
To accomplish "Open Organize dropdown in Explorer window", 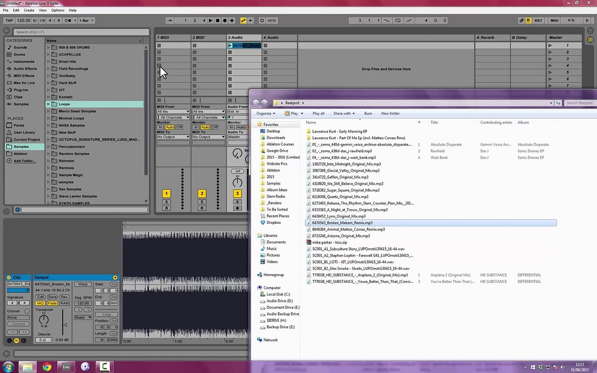I will [x=265, y=113].
